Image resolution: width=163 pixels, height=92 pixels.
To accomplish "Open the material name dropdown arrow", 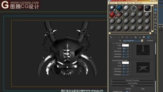I will tap(142, 41).
